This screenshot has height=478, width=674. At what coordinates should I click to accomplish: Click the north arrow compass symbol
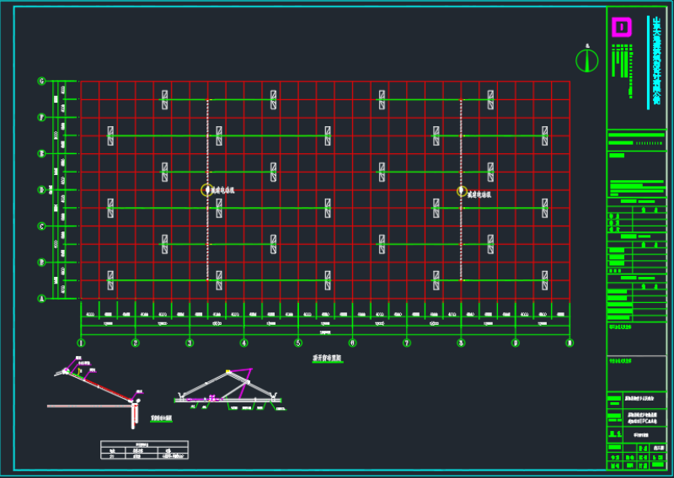tap(586, 60)
